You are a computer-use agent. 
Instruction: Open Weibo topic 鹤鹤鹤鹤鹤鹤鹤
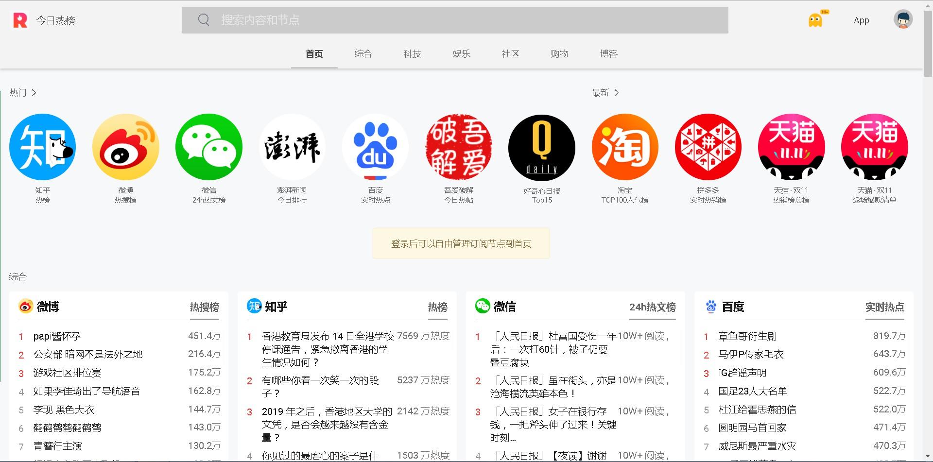67,428
